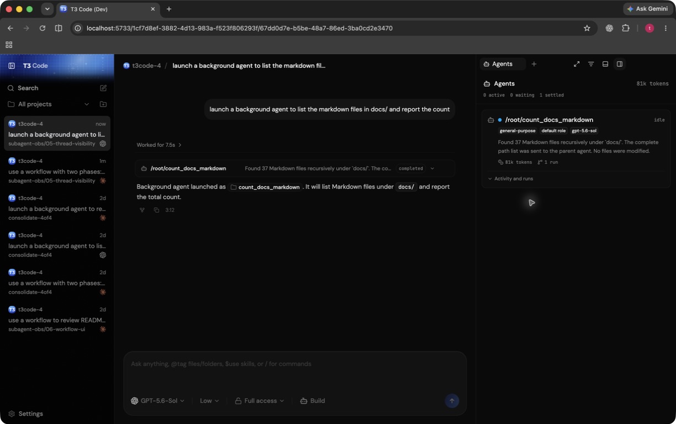Click the gpt-5.6-sol tag on agent card
Viewport: 676px width, 424px height.
coord(584,131)
